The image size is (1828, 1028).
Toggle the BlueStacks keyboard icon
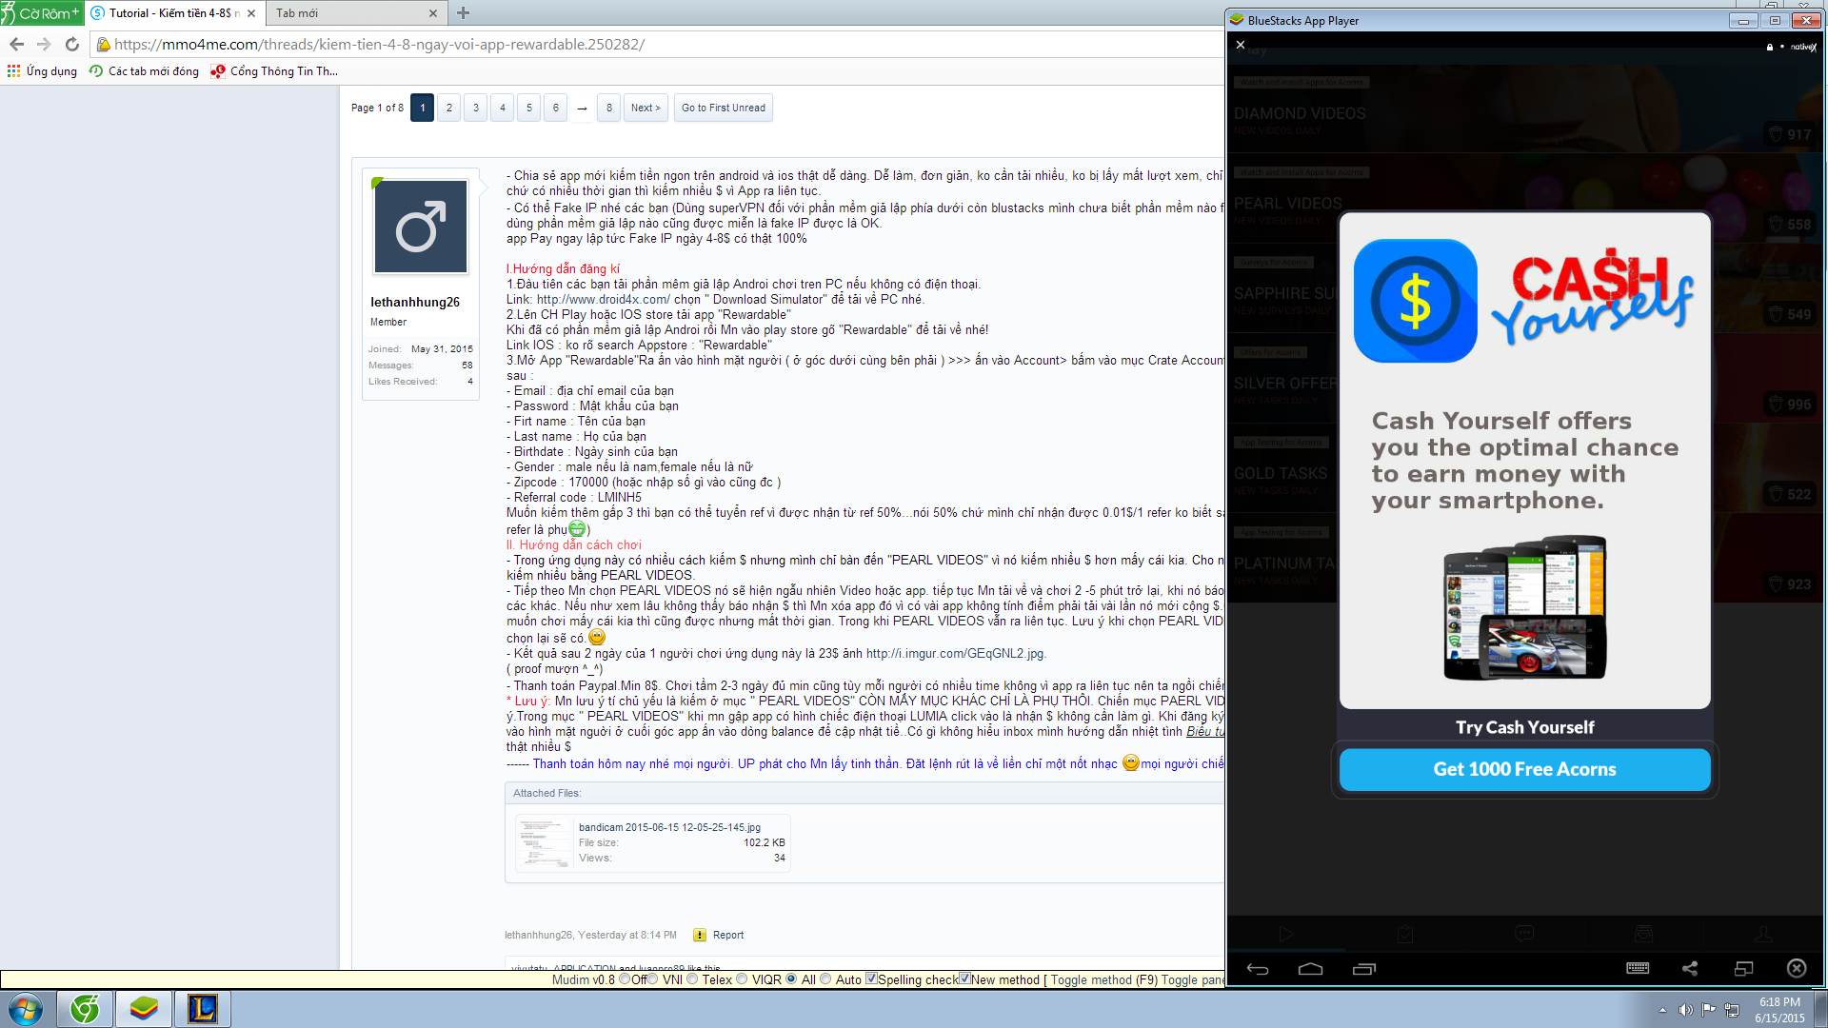pos(1638,968)
